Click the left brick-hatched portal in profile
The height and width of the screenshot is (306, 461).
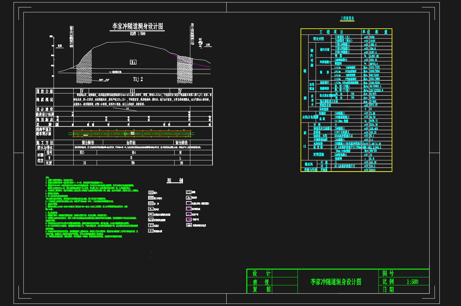pyautogui.click(x=84, y=67)
